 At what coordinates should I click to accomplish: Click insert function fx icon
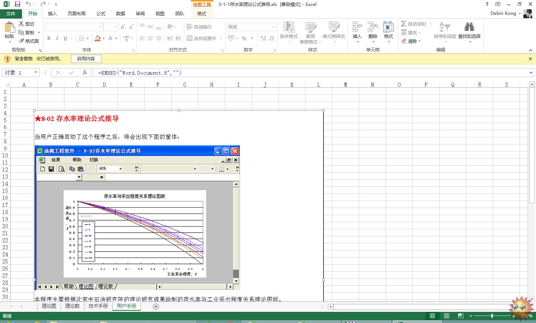click(x=85, y=73)
